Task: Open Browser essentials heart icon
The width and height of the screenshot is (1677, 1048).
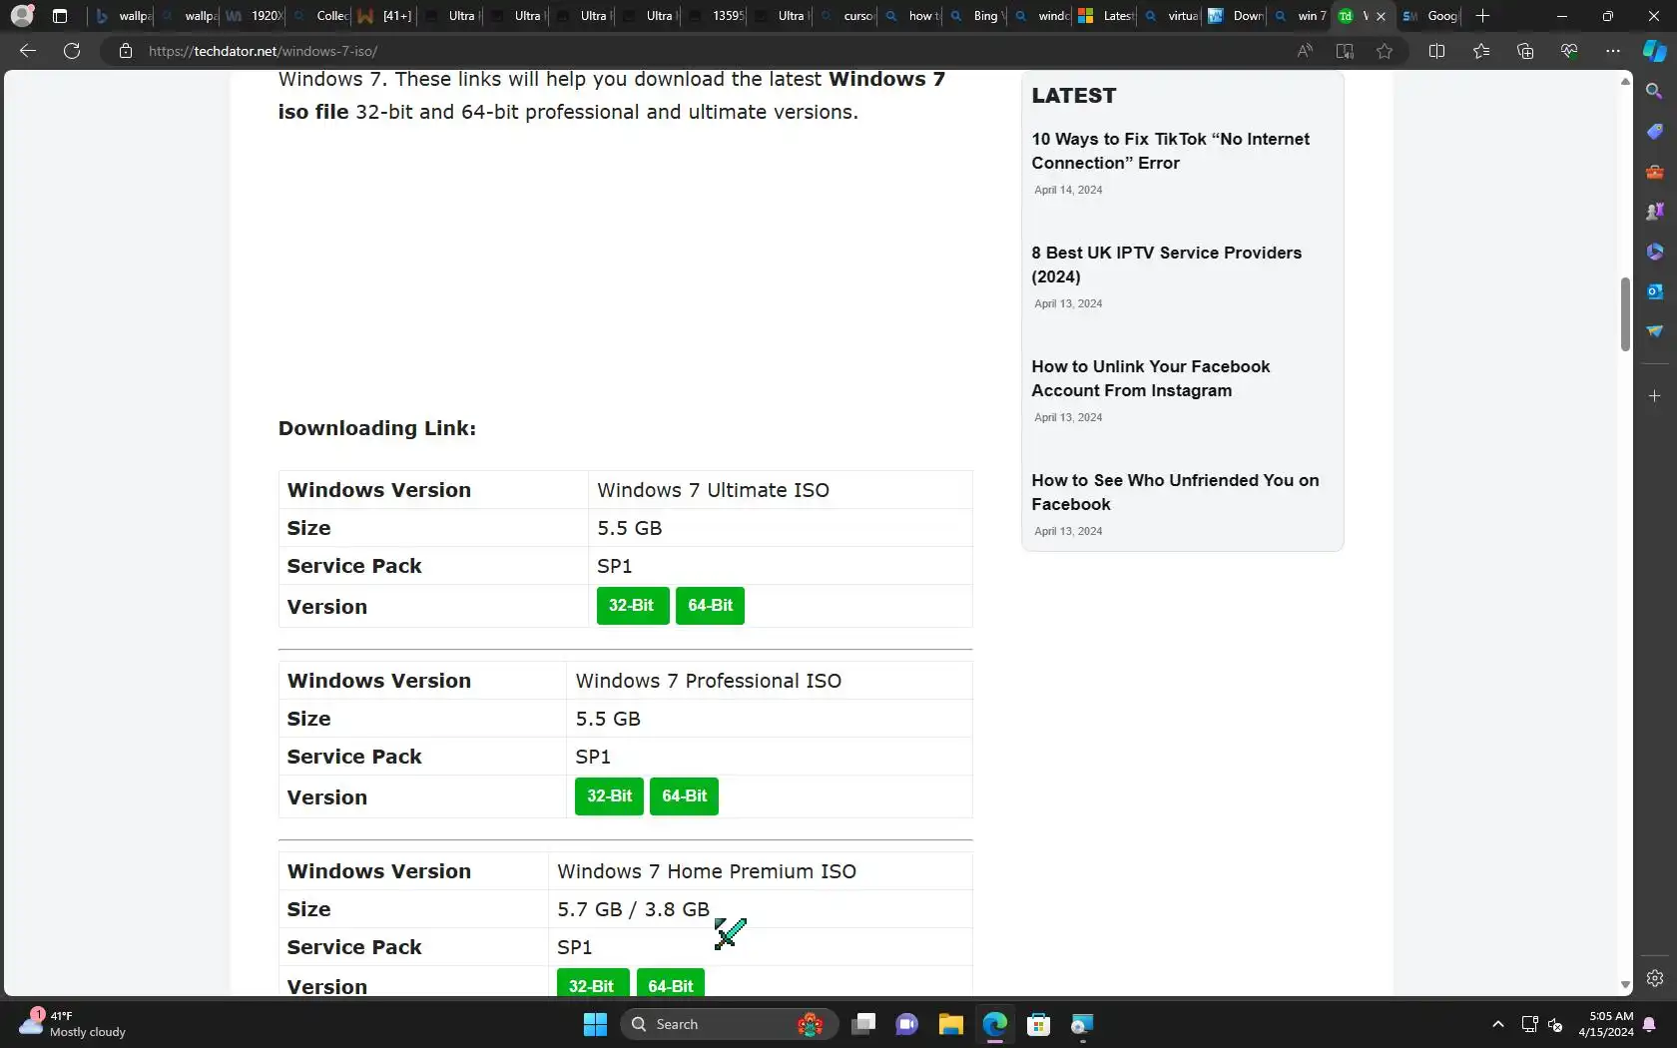Action: [1568, 51]
